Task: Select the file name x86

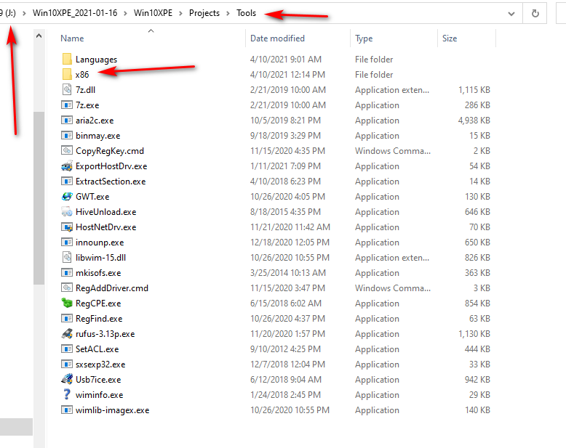Action: click(x=82, y=75)
